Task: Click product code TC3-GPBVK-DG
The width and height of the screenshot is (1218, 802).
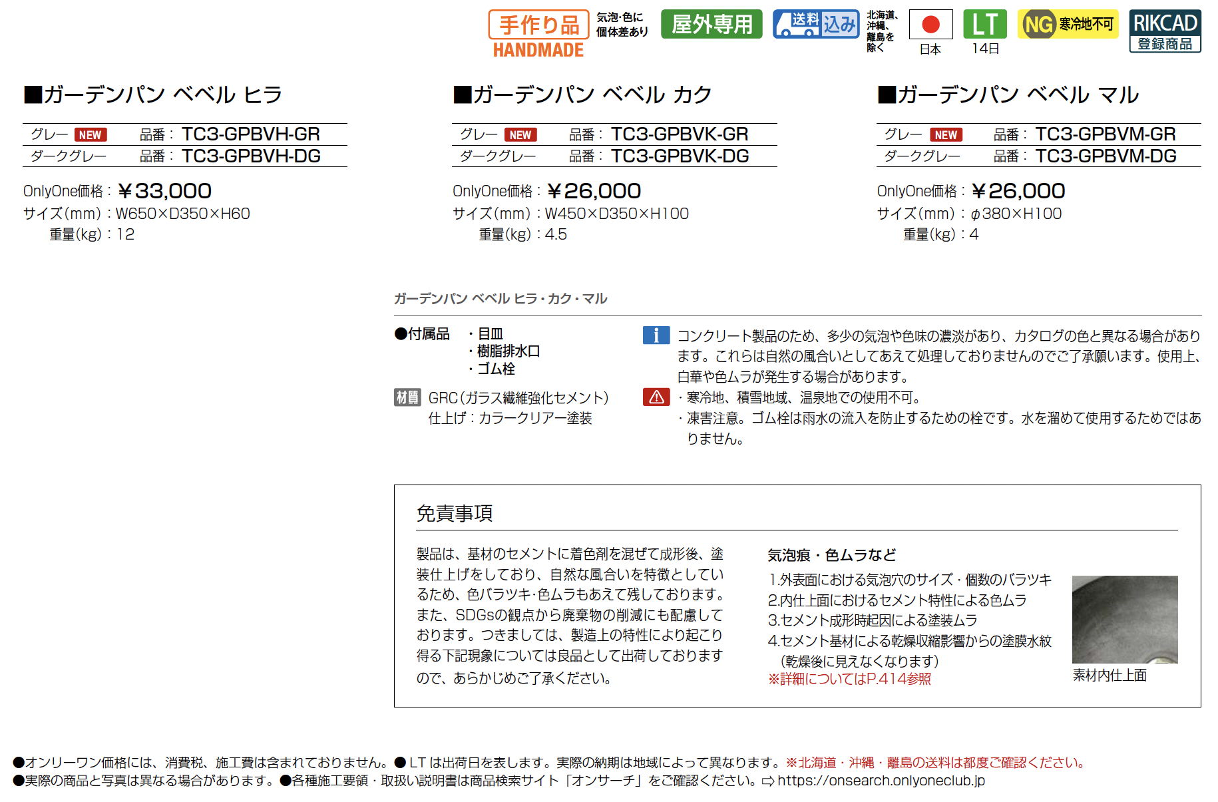Action: point(680,156)
